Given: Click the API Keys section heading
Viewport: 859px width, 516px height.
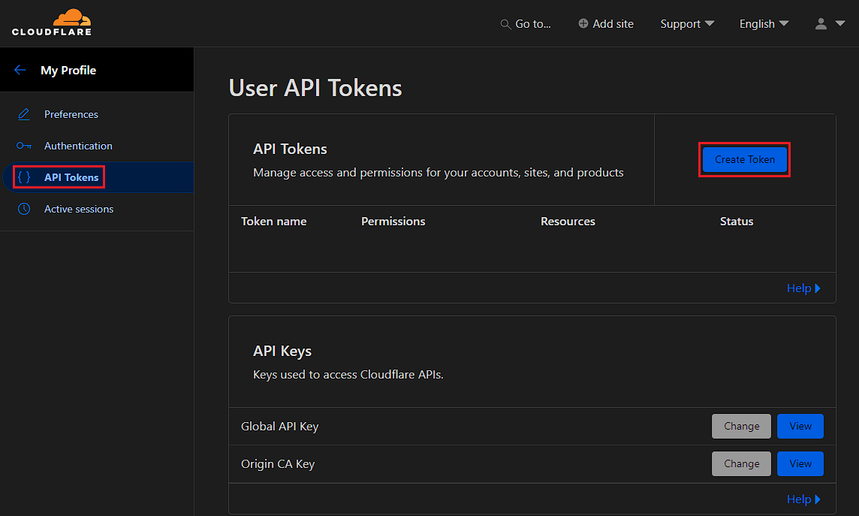Looking at the screenshot, I should pos(282,351).
